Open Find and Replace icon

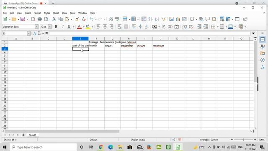coord(111,19)
